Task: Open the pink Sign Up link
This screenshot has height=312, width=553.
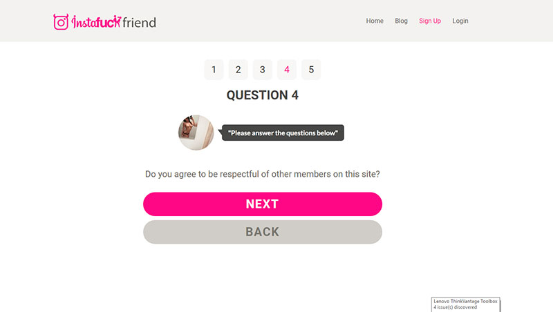Action: pos(430,21)
